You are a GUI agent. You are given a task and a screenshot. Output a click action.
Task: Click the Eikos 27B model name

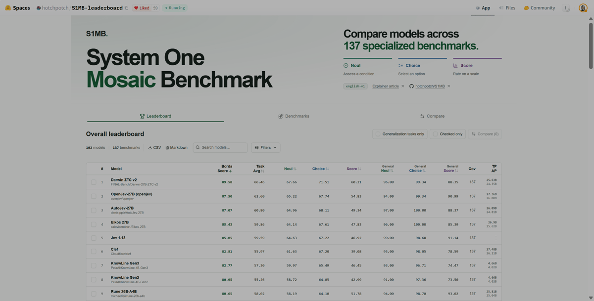pos(120,222)
